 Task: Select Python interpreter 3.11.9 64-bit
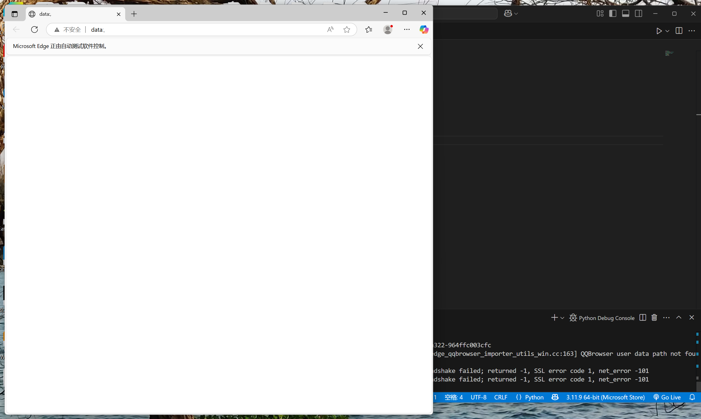coord(605,397)
